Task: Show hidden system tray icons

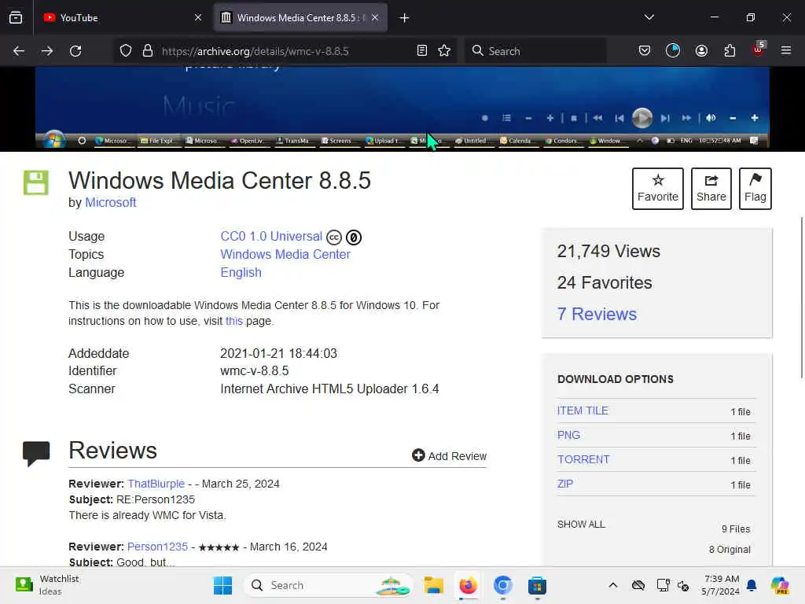Action: pos(613,585)
